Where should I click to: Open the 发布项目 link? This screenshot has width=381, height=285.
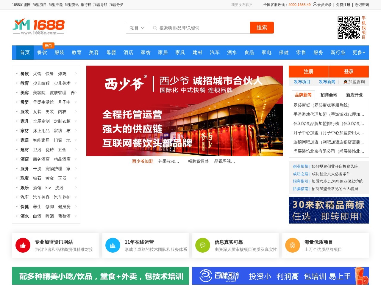pyautogui.click(x=301, y=82)
